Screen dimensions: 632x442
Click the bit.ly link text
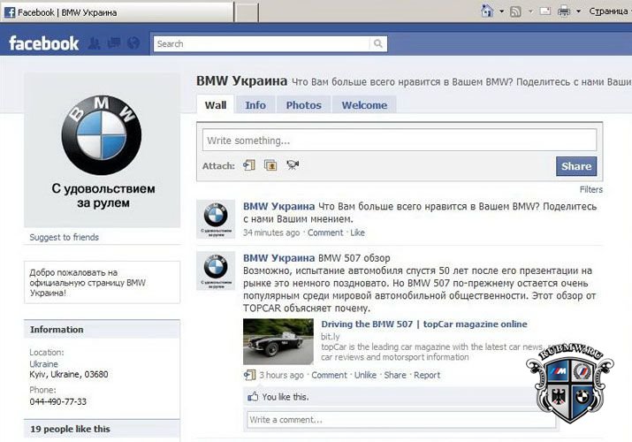330,336
